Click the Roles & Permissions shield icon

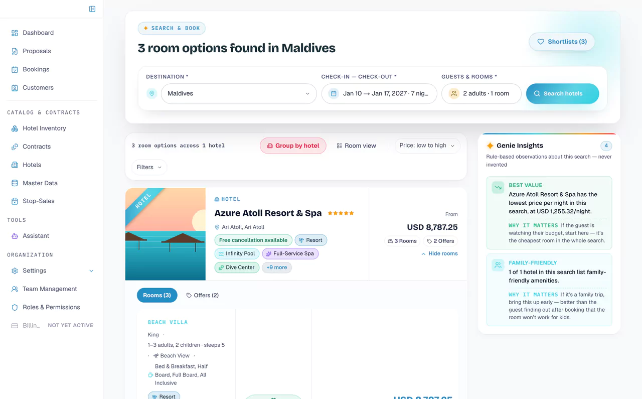(15, 307)
